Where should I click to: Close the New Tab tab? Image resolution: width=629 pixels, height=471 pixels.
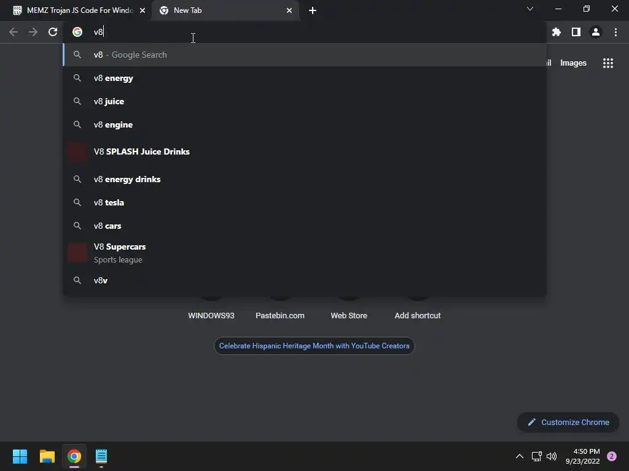coord(289,10)
